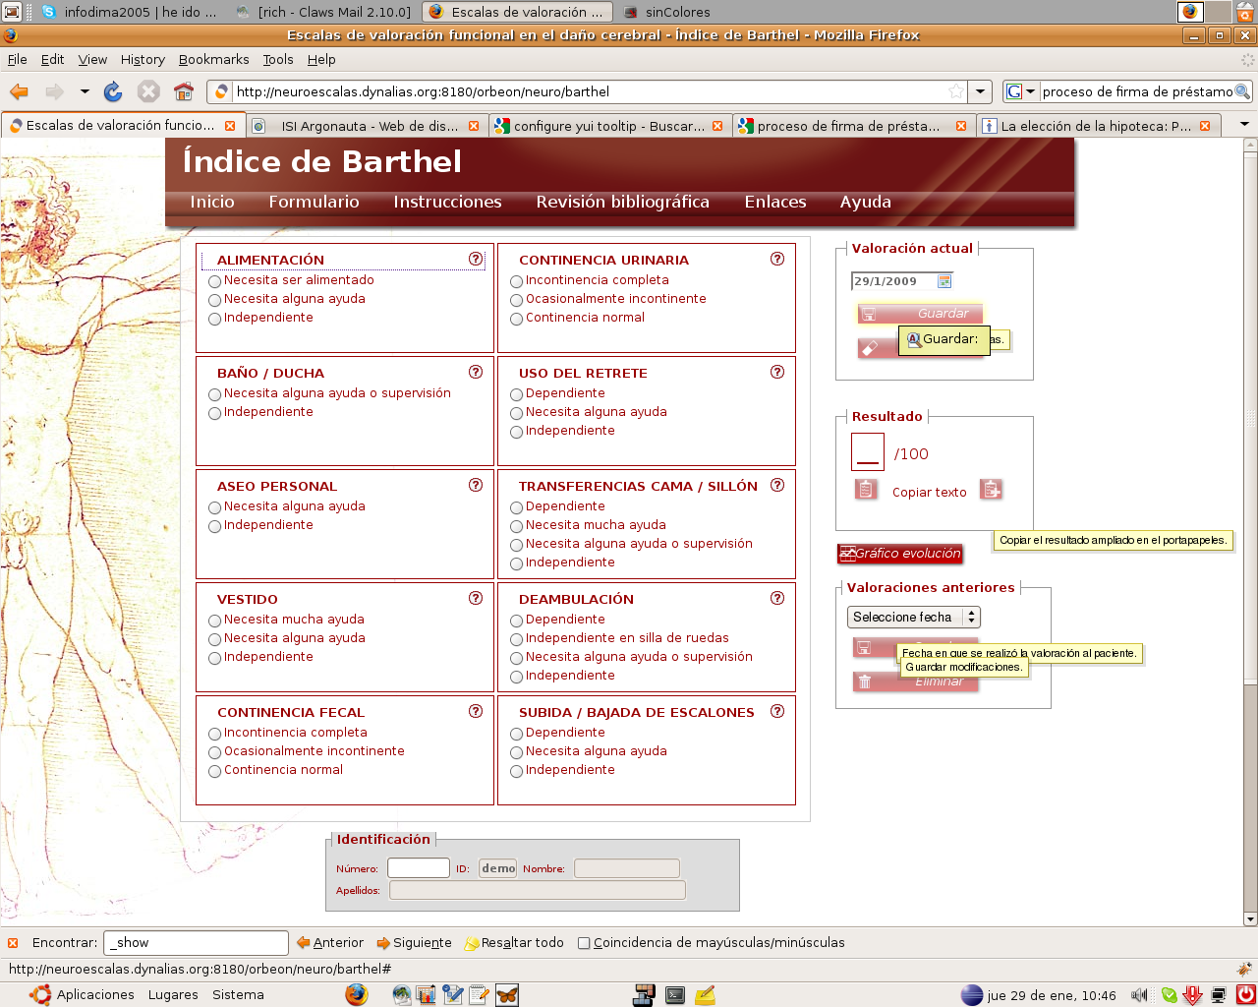Image resolution: width=1258 pixels, height=1007 pixels.
Task: Click Firefox reload page icon
Action: [113, 91]
